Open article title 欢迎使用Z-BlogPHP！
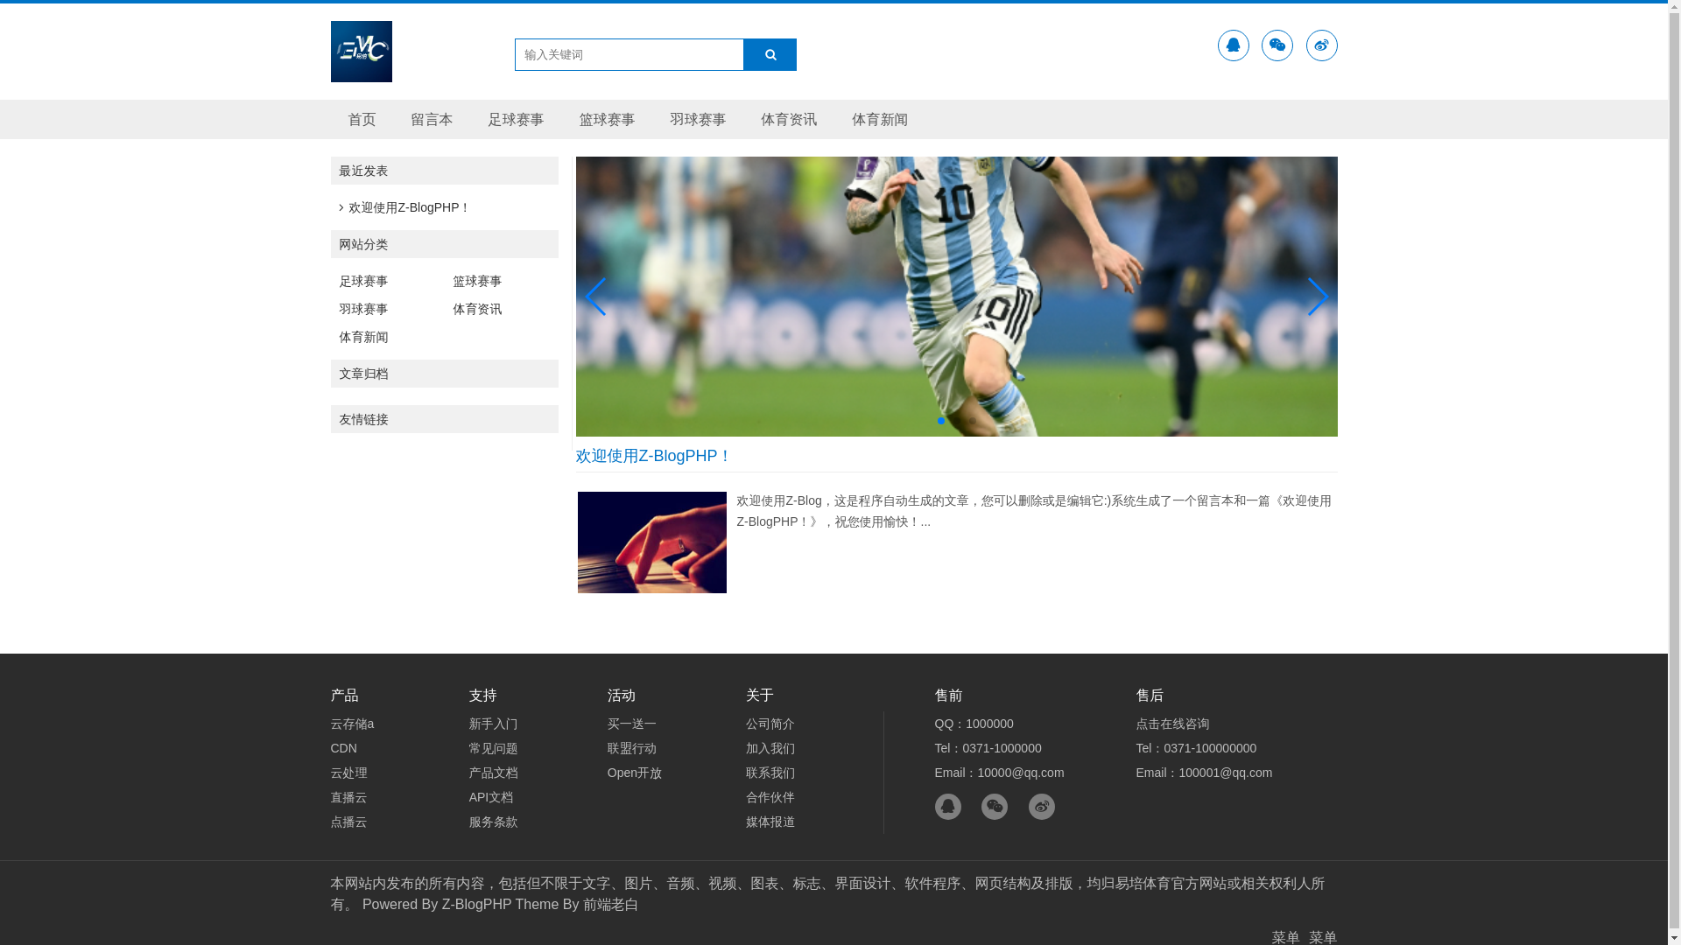This screenshot has height=945, width=1681. (x=653, y=456)
